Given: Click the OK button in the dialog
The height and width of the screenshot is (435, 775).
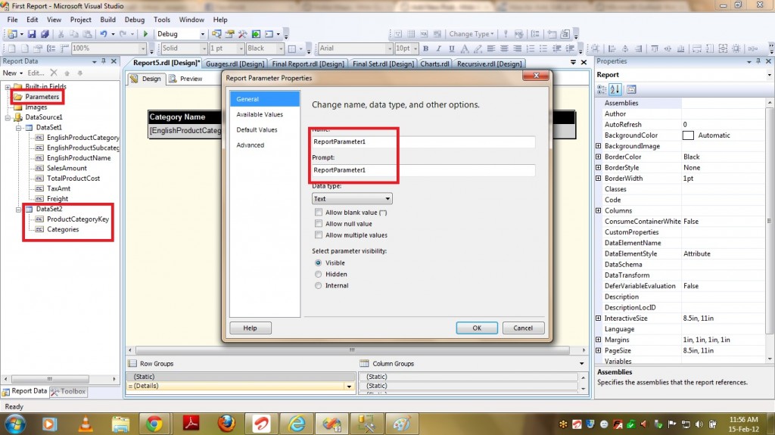Looking at the screenshot, I should (476, 328).
